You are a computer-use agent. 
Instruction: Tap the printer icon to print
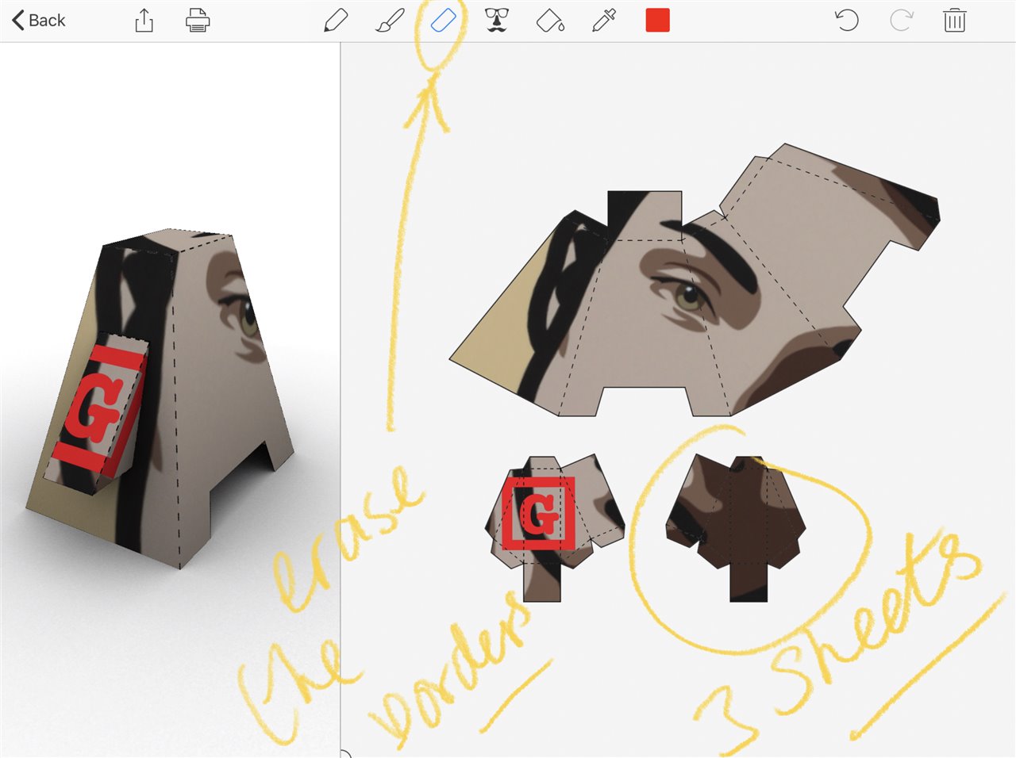coord(198,21)
